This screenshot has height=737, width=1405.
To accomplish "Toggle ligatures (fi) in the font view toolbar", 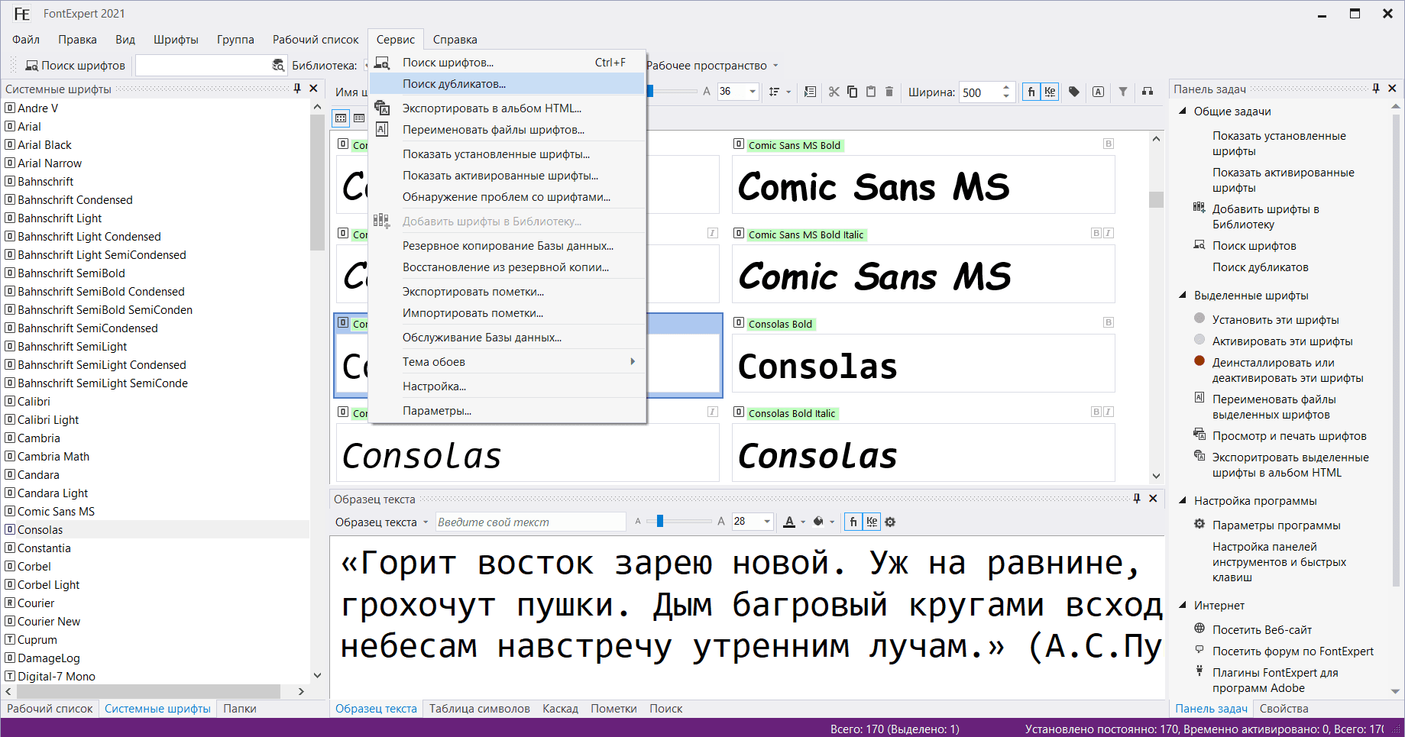I will pos(1031,92).
